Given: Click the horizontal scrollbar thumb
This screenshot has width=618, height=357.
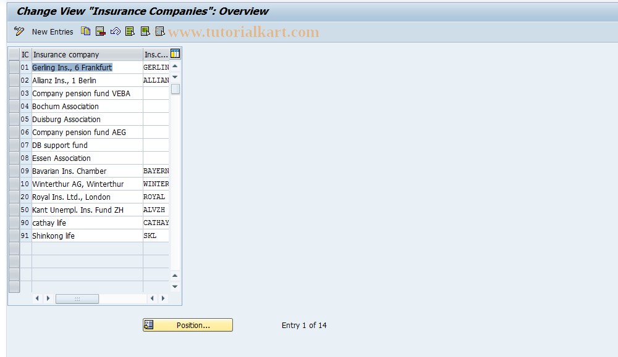Looking at the screenshot, I should coord(77,299).
